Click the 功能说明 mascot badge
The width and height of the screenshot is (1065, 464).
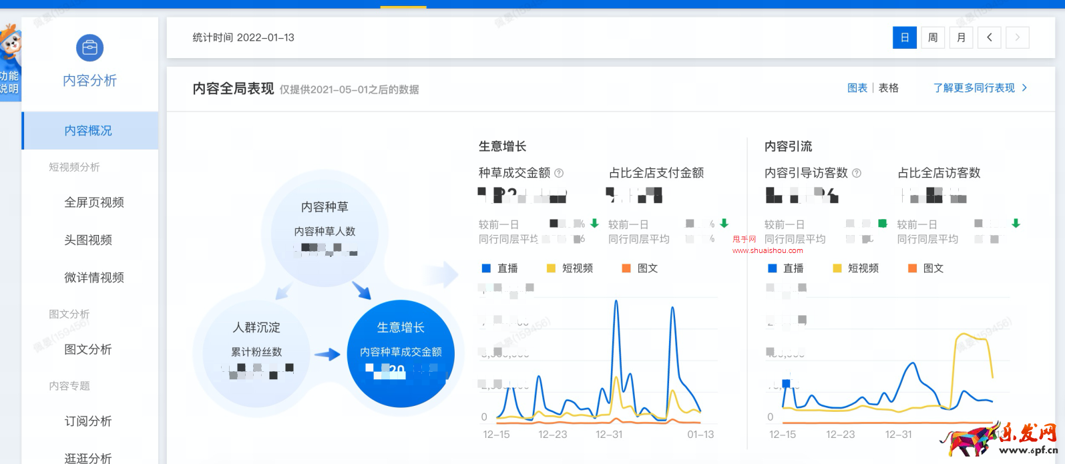(10, 63)
